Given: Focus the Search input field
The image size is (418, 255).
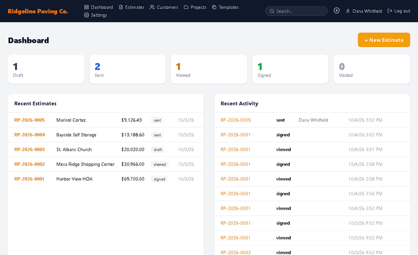Looking at the screenshot, I should 296,11.
